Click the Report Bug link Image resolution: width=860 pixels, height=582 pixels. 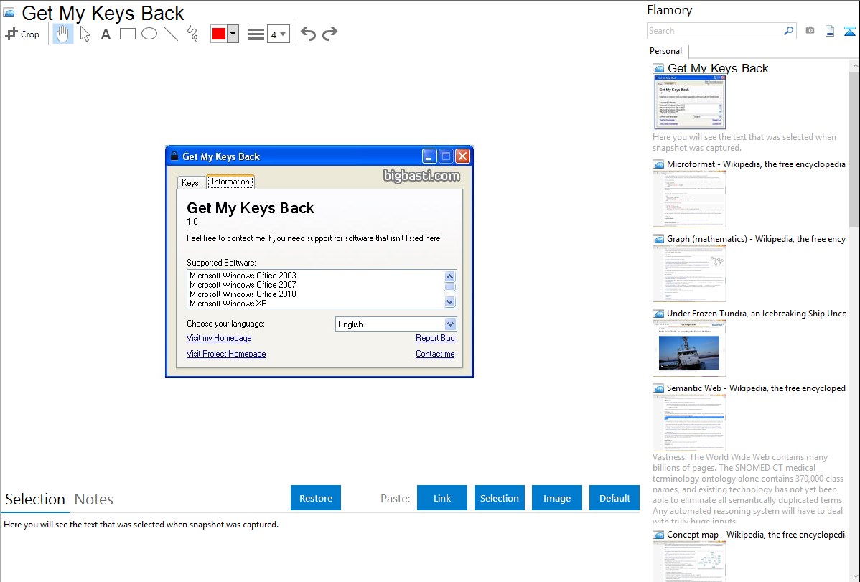[x=435, y=338]
